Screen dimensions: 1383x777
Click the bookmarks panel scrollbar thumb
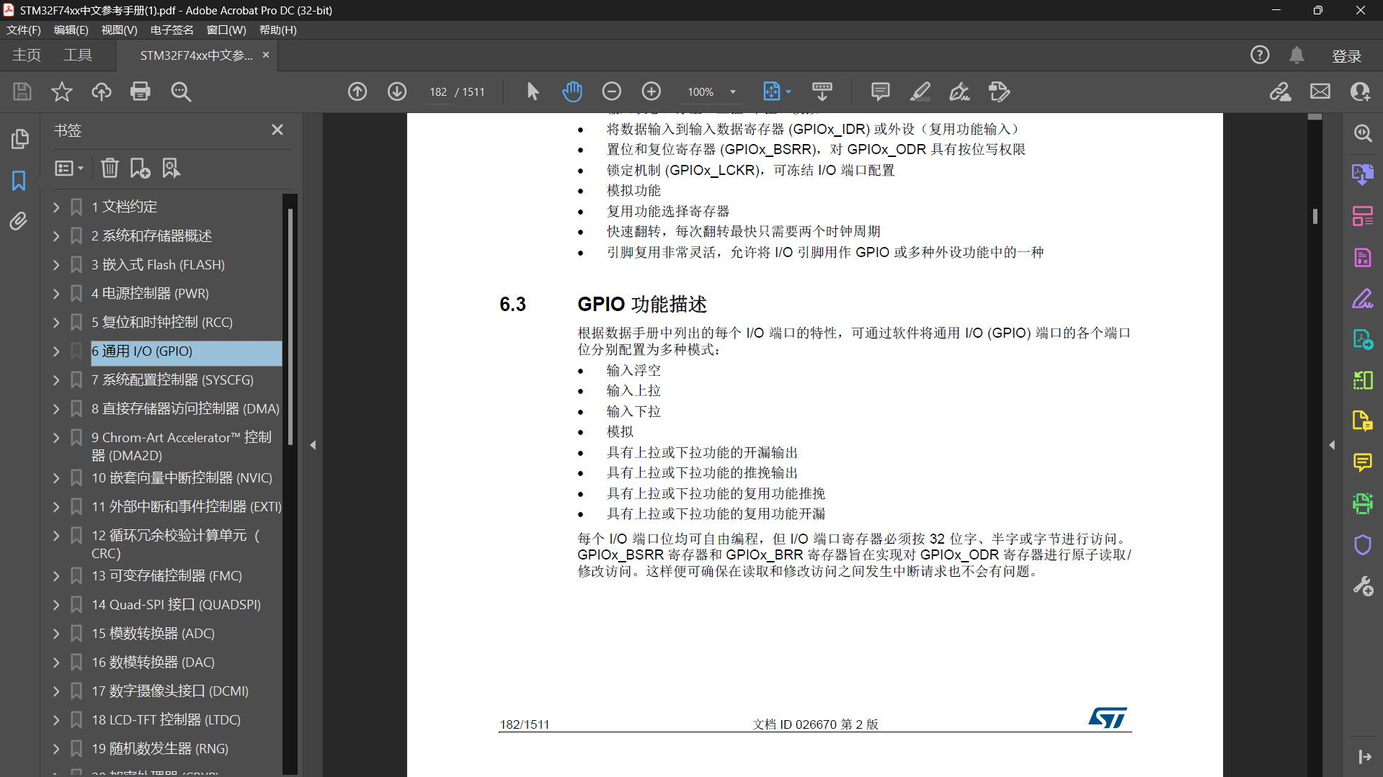[290, 328]
